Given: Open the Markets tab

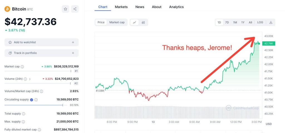Looking at the screenshot, I should pos(121,7).
